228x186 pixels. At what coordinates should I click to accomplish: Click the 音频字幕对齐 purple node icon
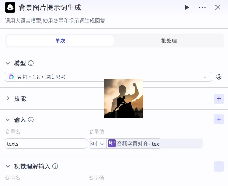pyautogui.click(x=112, y=144)
